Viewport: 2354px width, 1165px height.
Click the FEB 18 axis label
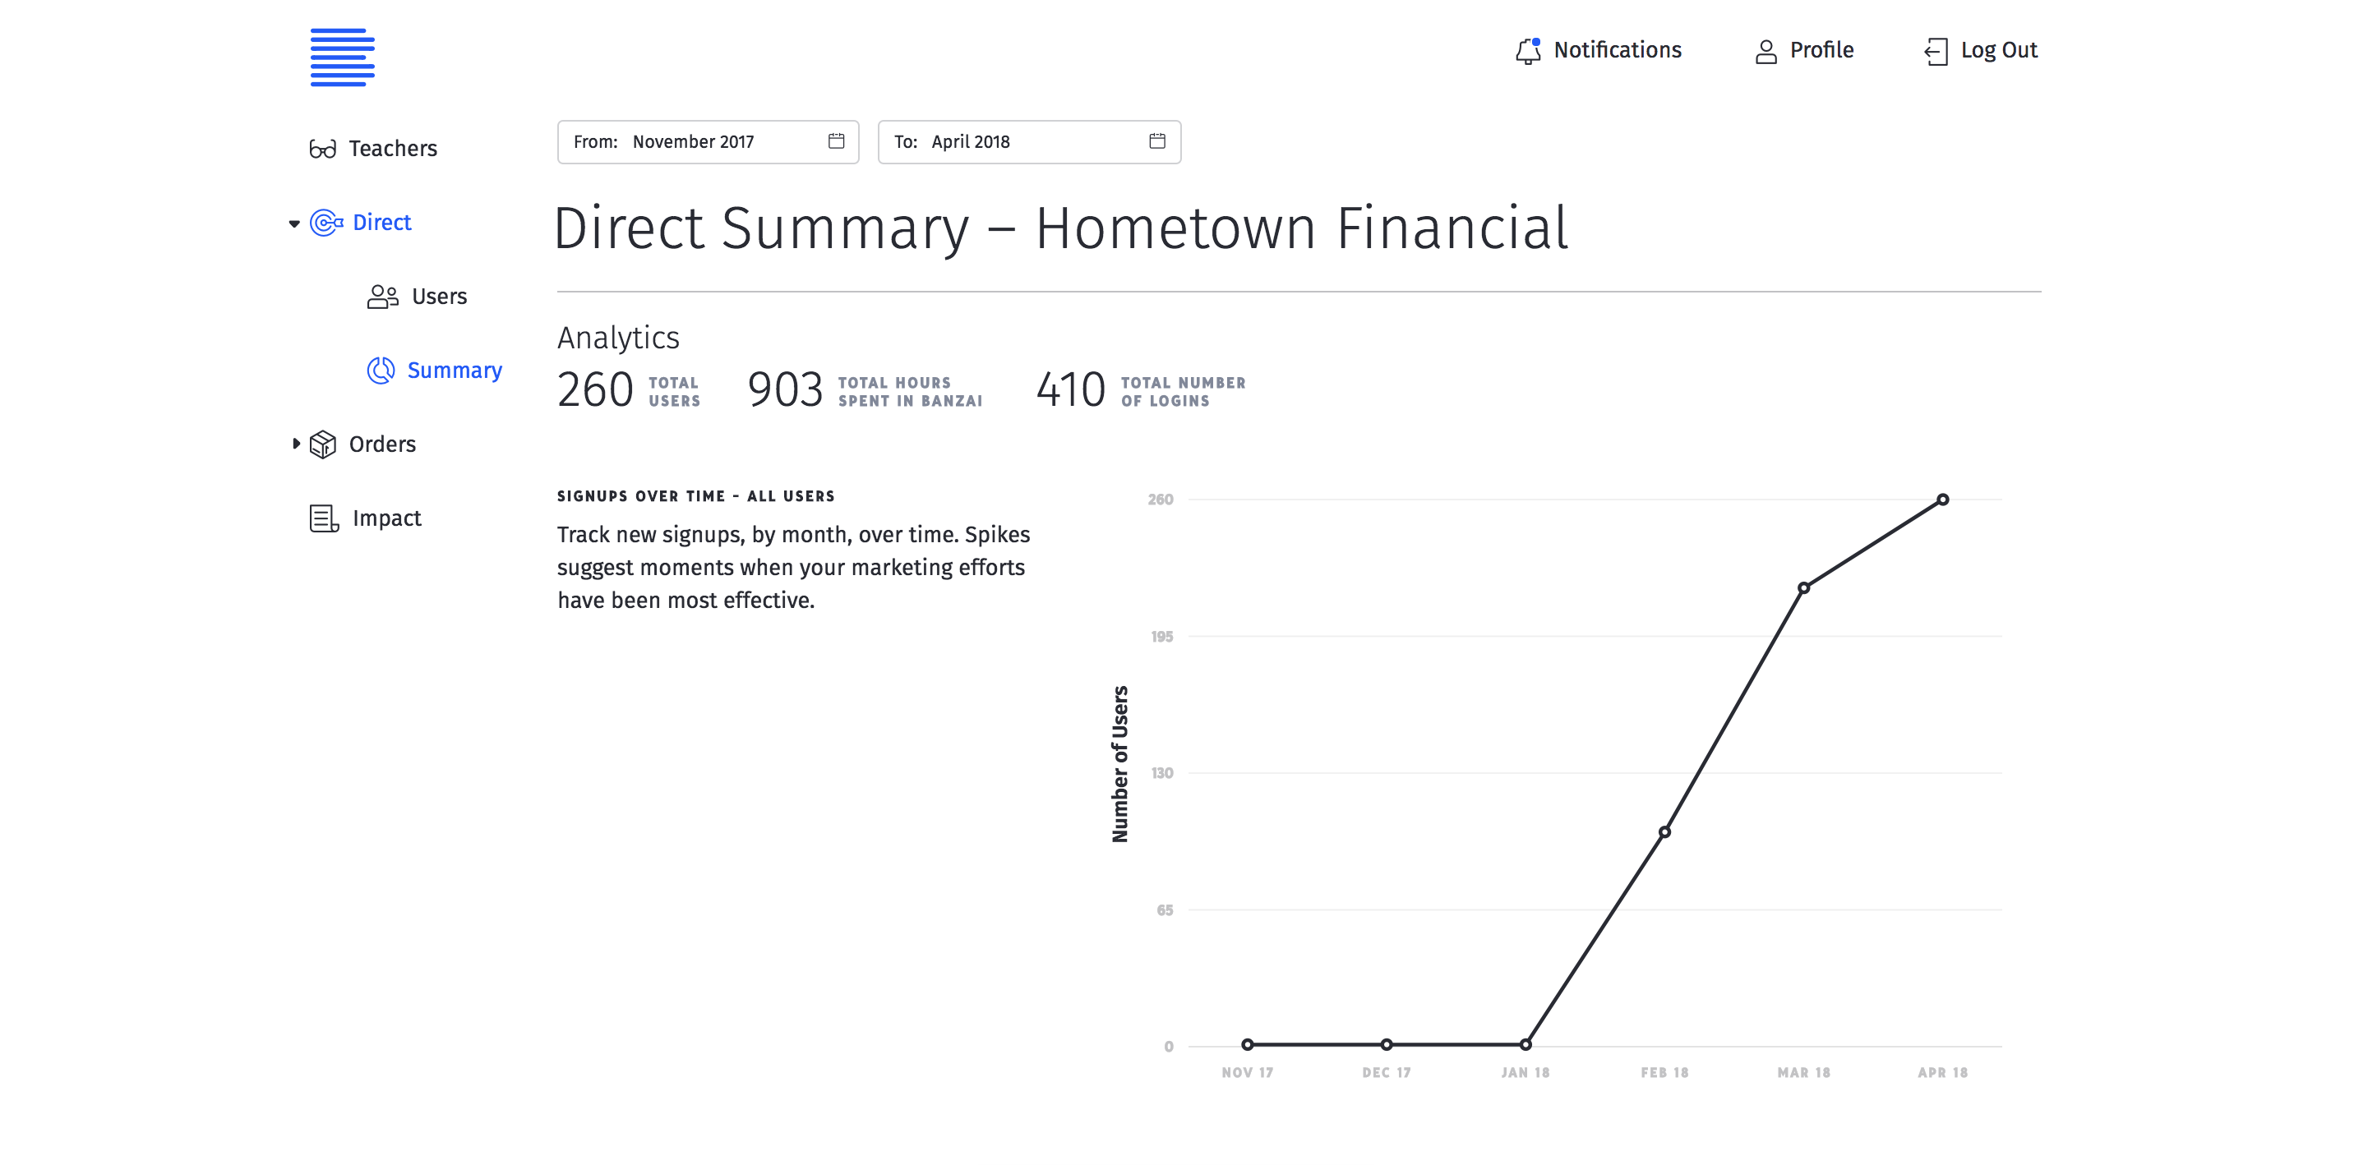[1665, 1073]
